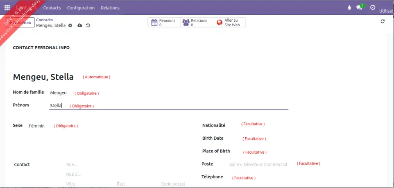The width and height of the screenshot is (394, 188).
Task: Open the conversations chat icon in top bar
Action: pyautogui.click(x=360, y=7)
